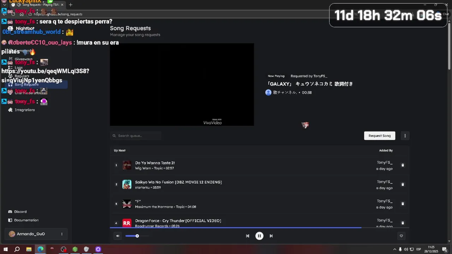Remove the "F" song from queue
The image size is (452, 254).
(403, 204)
